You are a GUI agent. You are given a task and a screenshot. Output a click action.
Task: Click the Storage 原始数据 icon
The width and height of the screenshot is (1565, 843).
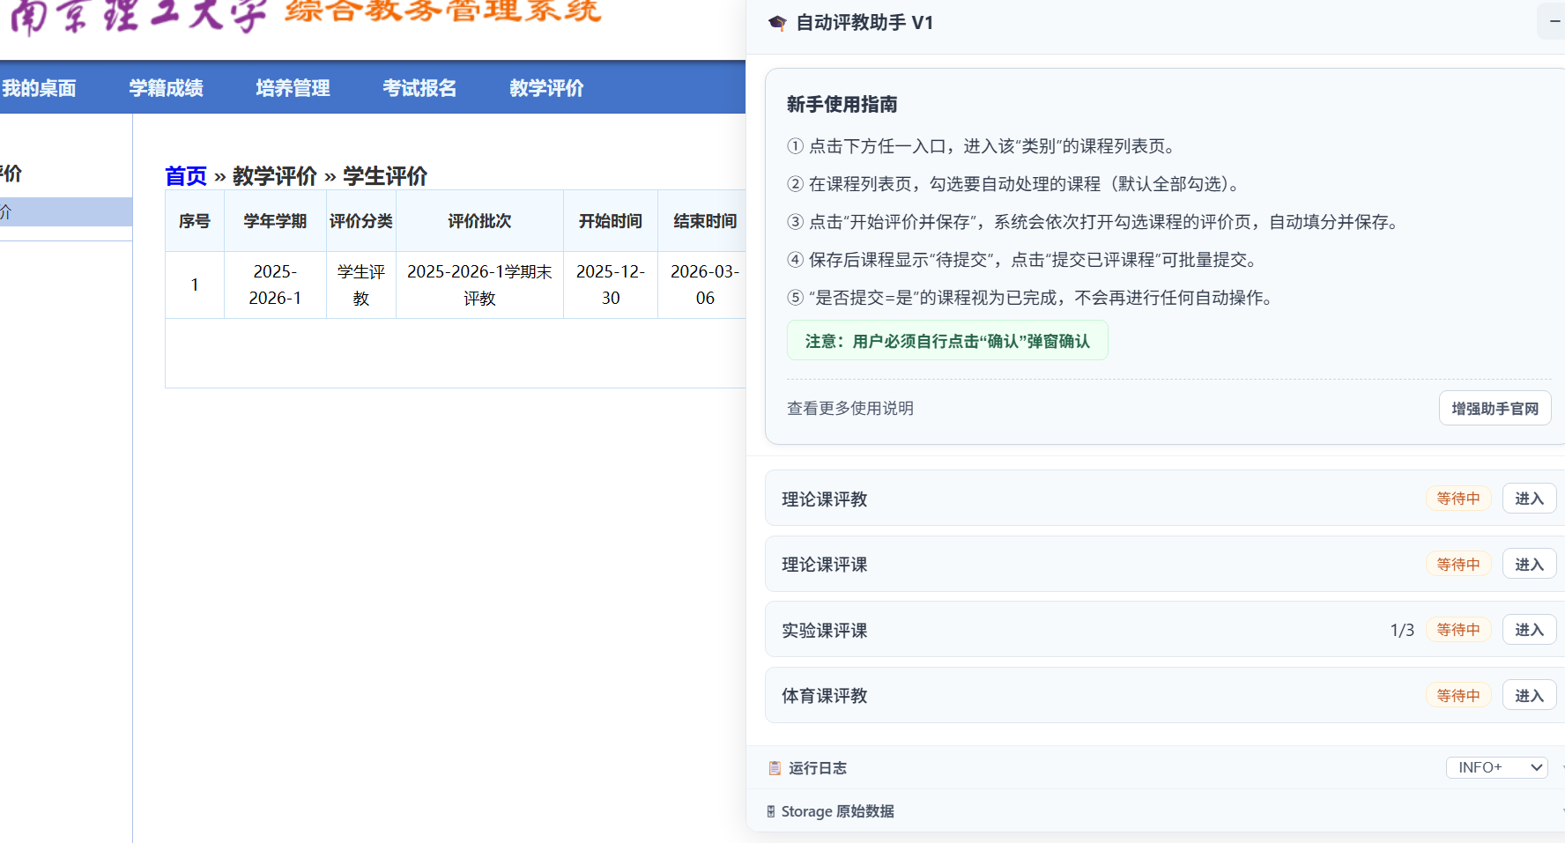click(x=771, y=811)
